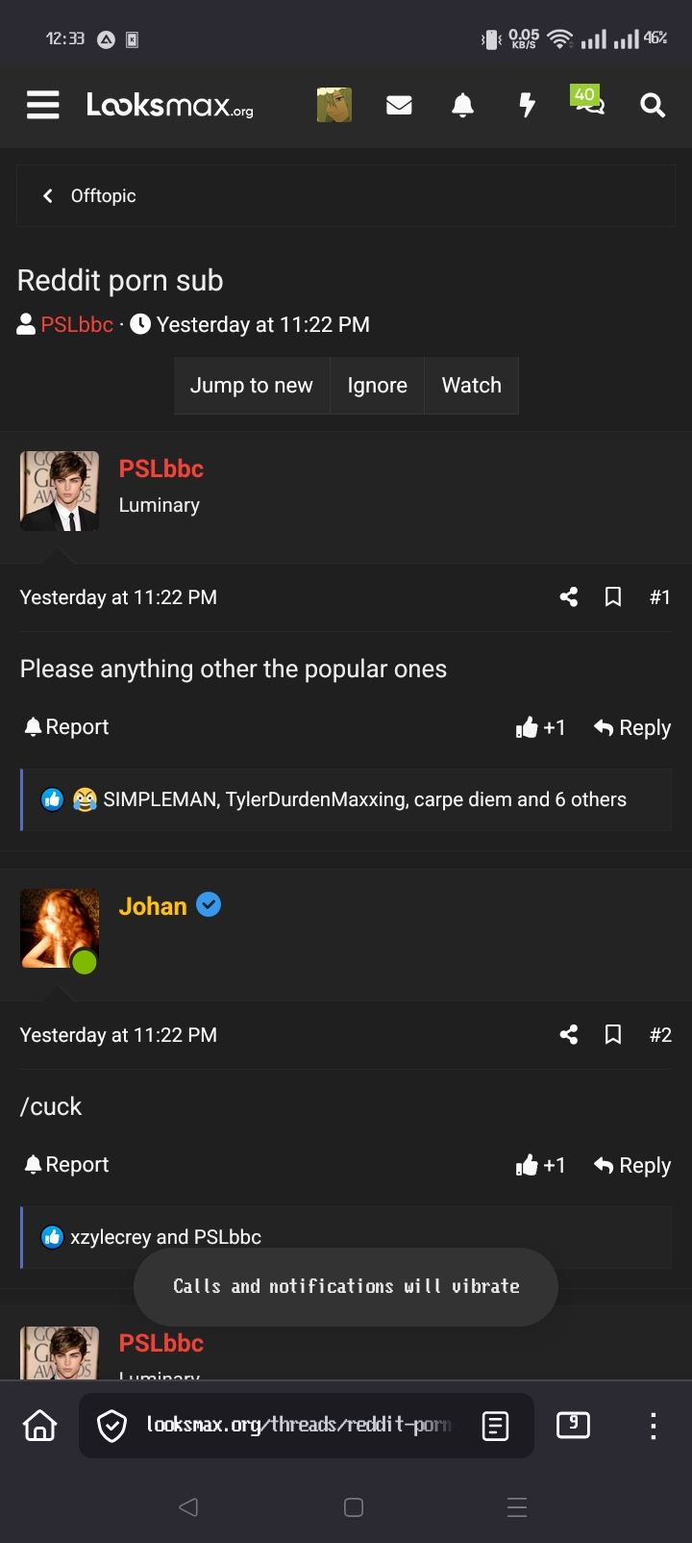Ignore this thread

(x=377, y=385)
